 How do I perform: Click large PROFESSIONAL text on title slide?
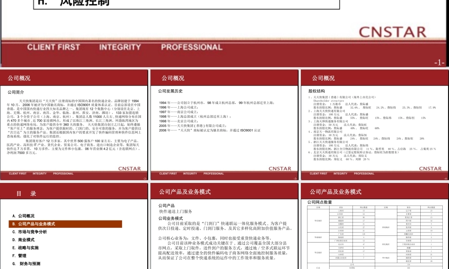coord(192,47)
